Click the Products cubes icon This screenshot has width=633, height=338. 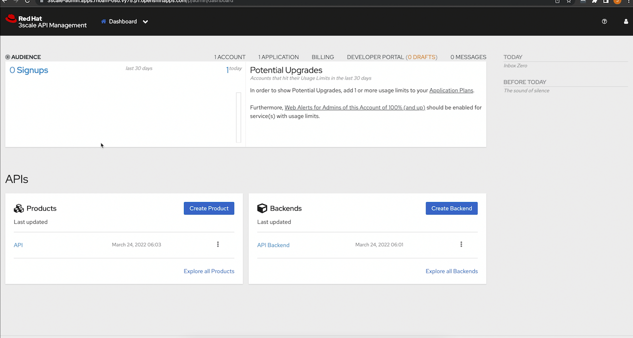(x=19, y=208)
